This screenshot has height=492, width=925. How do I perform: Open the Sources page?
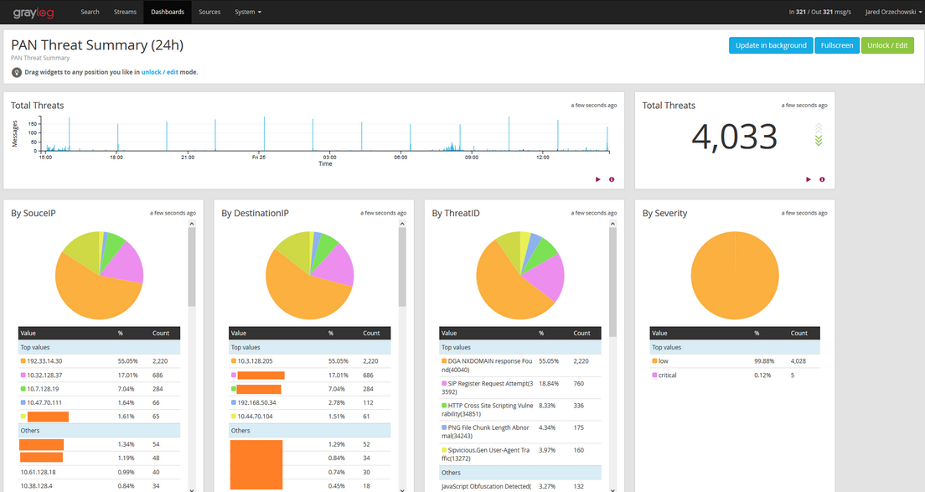coord(209,12)
